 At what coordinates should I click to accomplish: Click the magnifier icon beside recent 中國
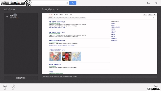7,16
